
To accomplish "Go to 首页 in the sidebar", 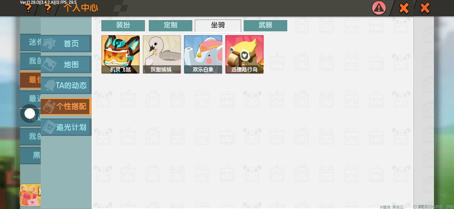I will (66, 44).
